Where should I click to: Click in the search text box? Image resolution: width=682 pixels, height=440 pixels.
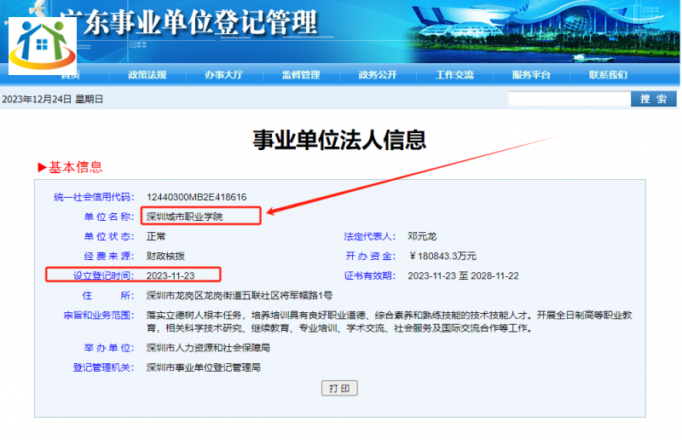click(568, 99)
